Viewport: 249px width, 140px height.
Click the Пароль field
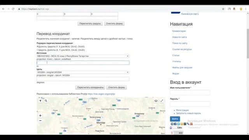190,104
